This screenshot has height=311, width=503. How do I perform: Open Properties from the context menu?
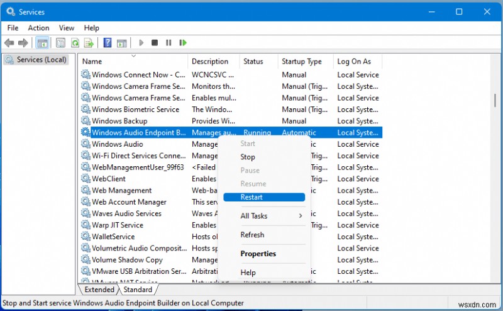pyautogui.click(x=264, y=254)
